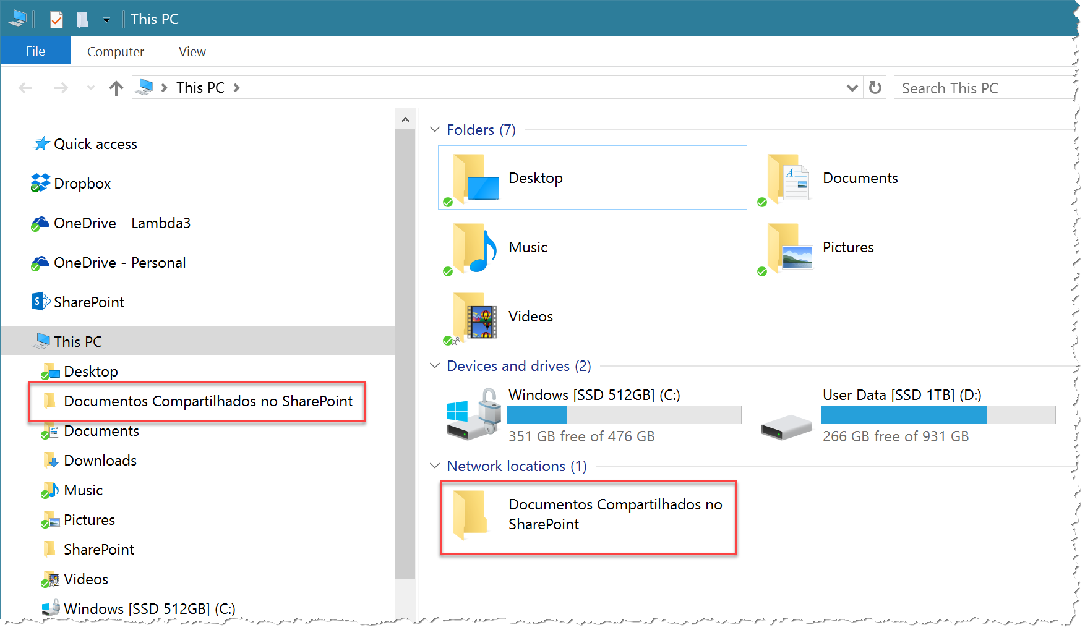This screenshot has width=1085, height=630.
Task: Select the Desktop folder icon in content
Action: pos(471,178)
